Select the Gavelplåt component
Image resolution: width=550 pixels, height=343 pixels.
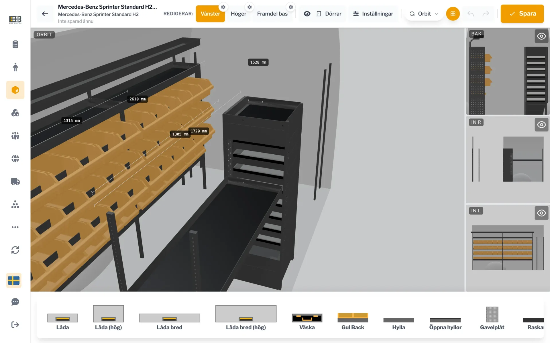click(492, 318)
